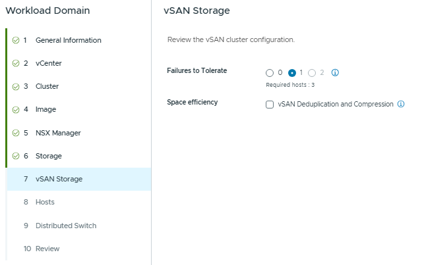The image size is (424, 265).
Task: Click the Image step checkmark icon
Action: point(16,109)
